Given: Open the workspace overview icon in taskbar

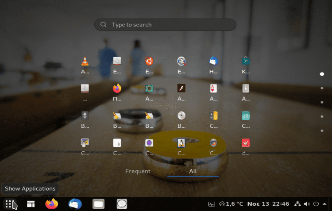Looking at the screenshot, I should (31, 204).
